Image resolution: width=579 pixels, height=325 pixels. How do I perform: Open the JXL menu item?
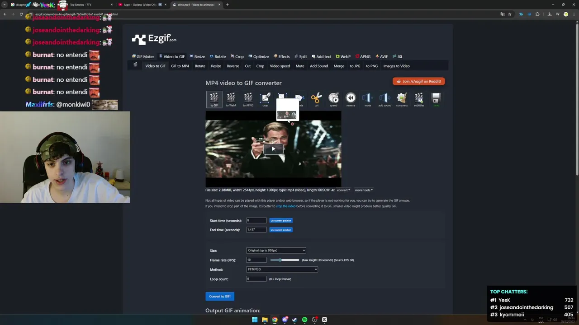click(398, 56)
